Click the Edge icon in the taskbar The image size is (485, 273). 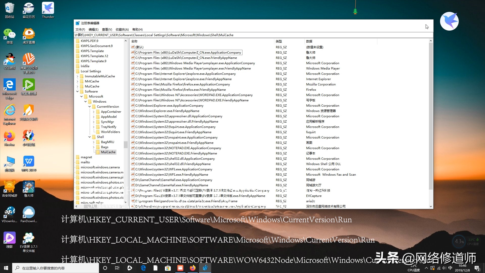(x=143, y=268)
